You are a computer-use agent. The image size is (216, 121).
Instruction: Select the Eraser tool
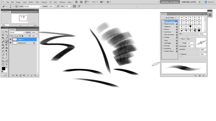[x=3, y=48]
